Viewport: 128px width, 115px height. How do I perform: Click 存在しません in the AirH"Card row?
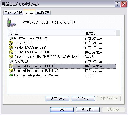pos(93,38)
